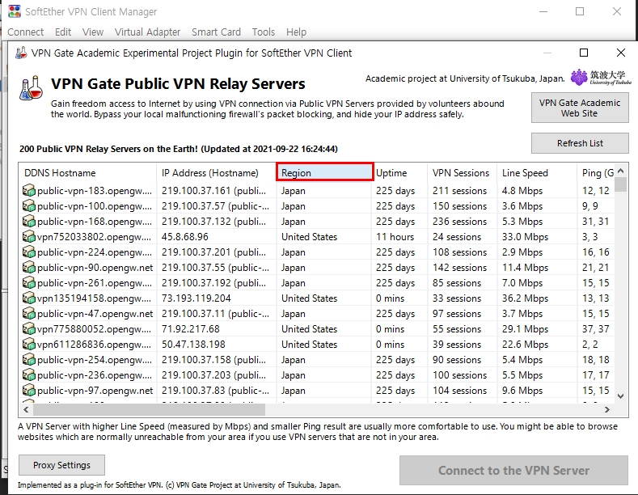The image size is (638, 495).
Task: Click server icon for public-vpn-47 row
Action: coord(29,314)
